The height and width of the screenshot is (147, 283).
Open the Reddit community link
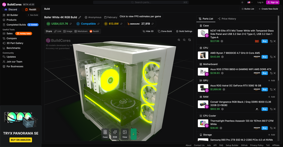click(31, 9)
